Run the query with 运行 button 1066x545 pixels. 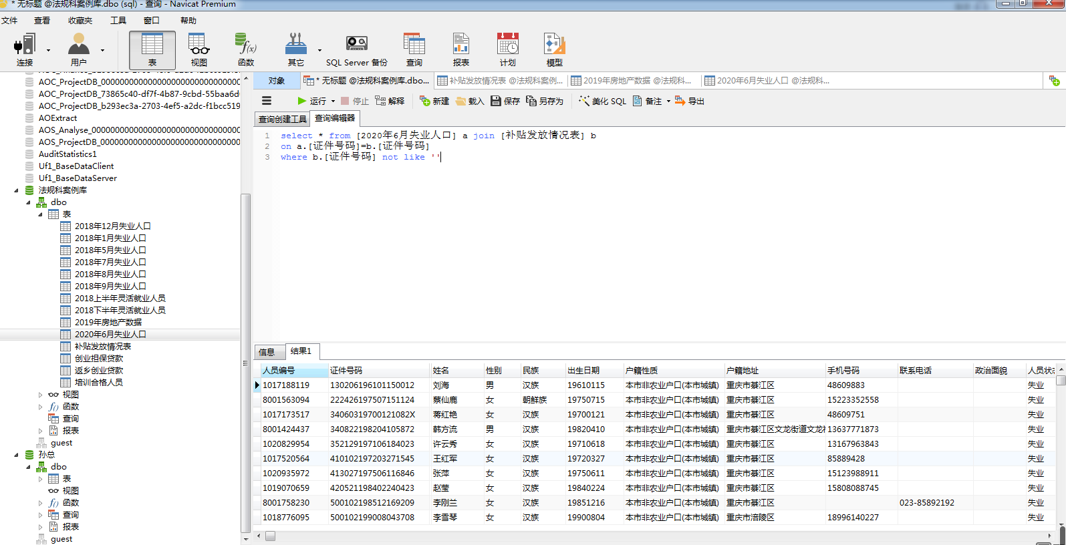[312, 101]
